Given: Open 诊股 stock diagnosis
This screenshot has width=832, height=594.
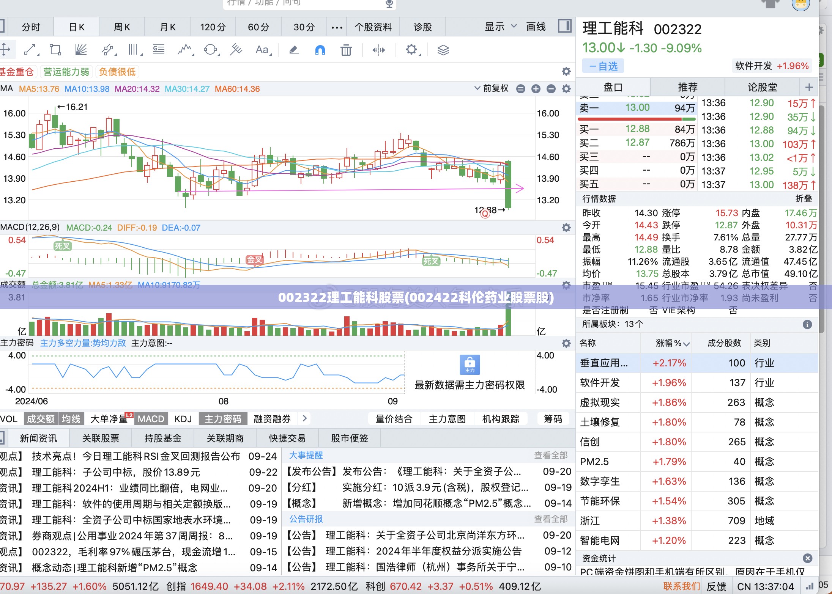Looking at the screenshot, I should coord(422,27).
